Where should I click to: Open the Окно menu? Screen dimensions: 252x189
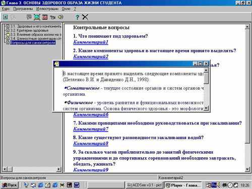(66, 9)
